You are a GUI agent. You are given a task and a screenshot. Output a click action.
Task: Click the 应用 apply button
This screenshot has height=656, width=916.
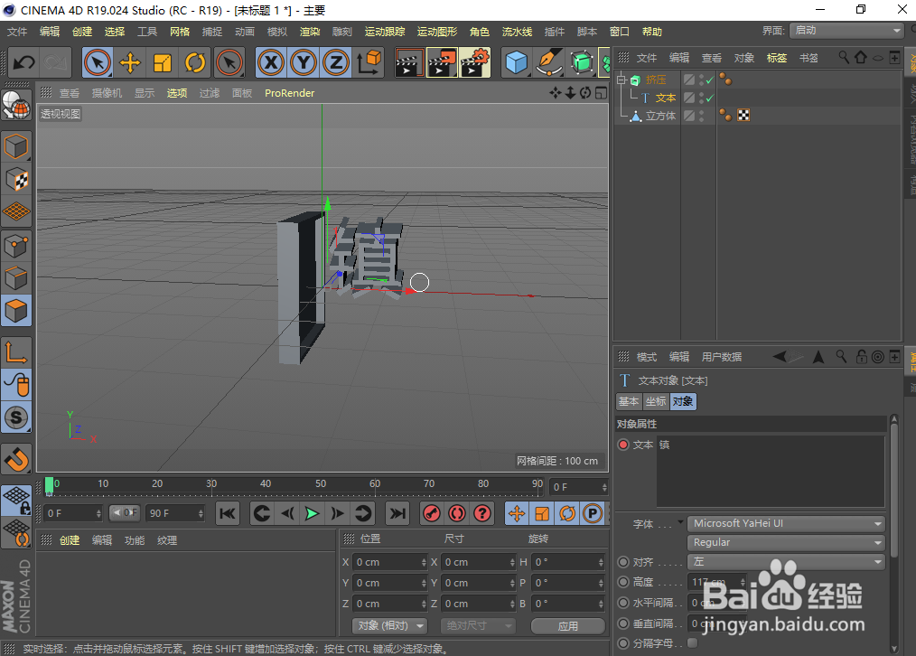[568, 625]
